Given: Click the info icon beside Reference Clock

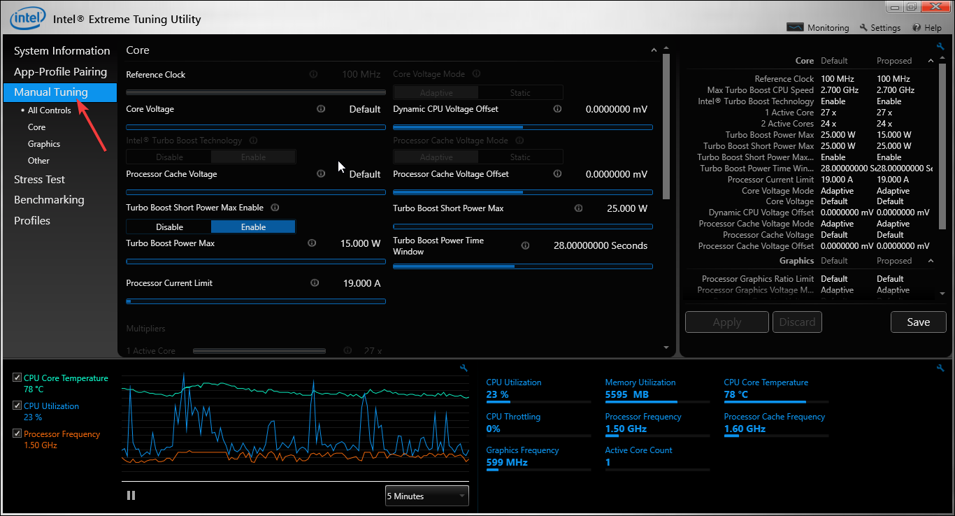Looking at the screenshot, I should tap(313, 73).
